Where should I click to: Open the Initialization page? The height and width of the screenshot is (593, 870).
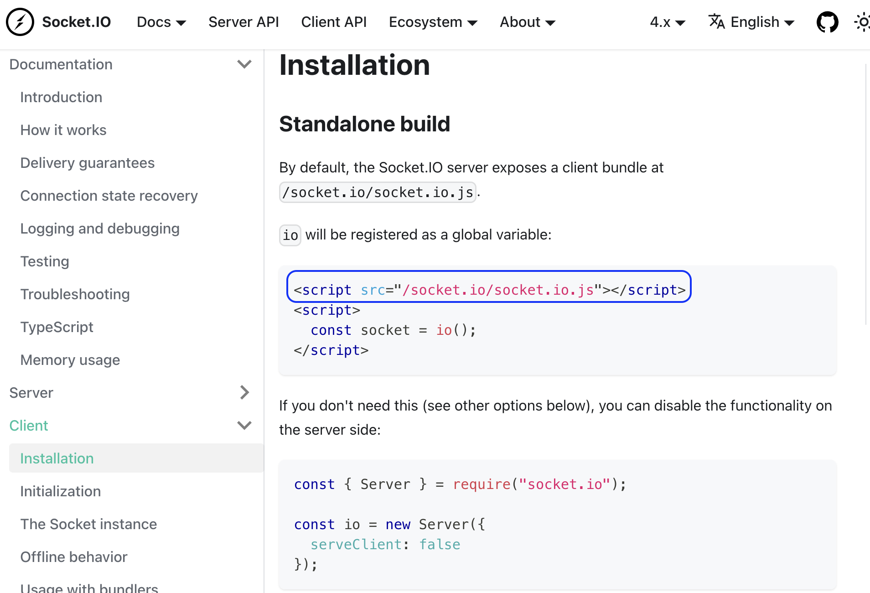click(61, 491)
